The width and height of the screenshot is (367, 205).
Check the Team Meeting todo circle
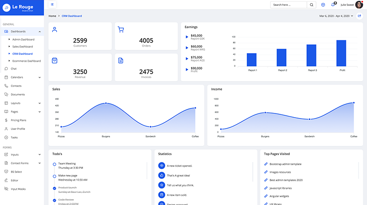pos(55,163)
